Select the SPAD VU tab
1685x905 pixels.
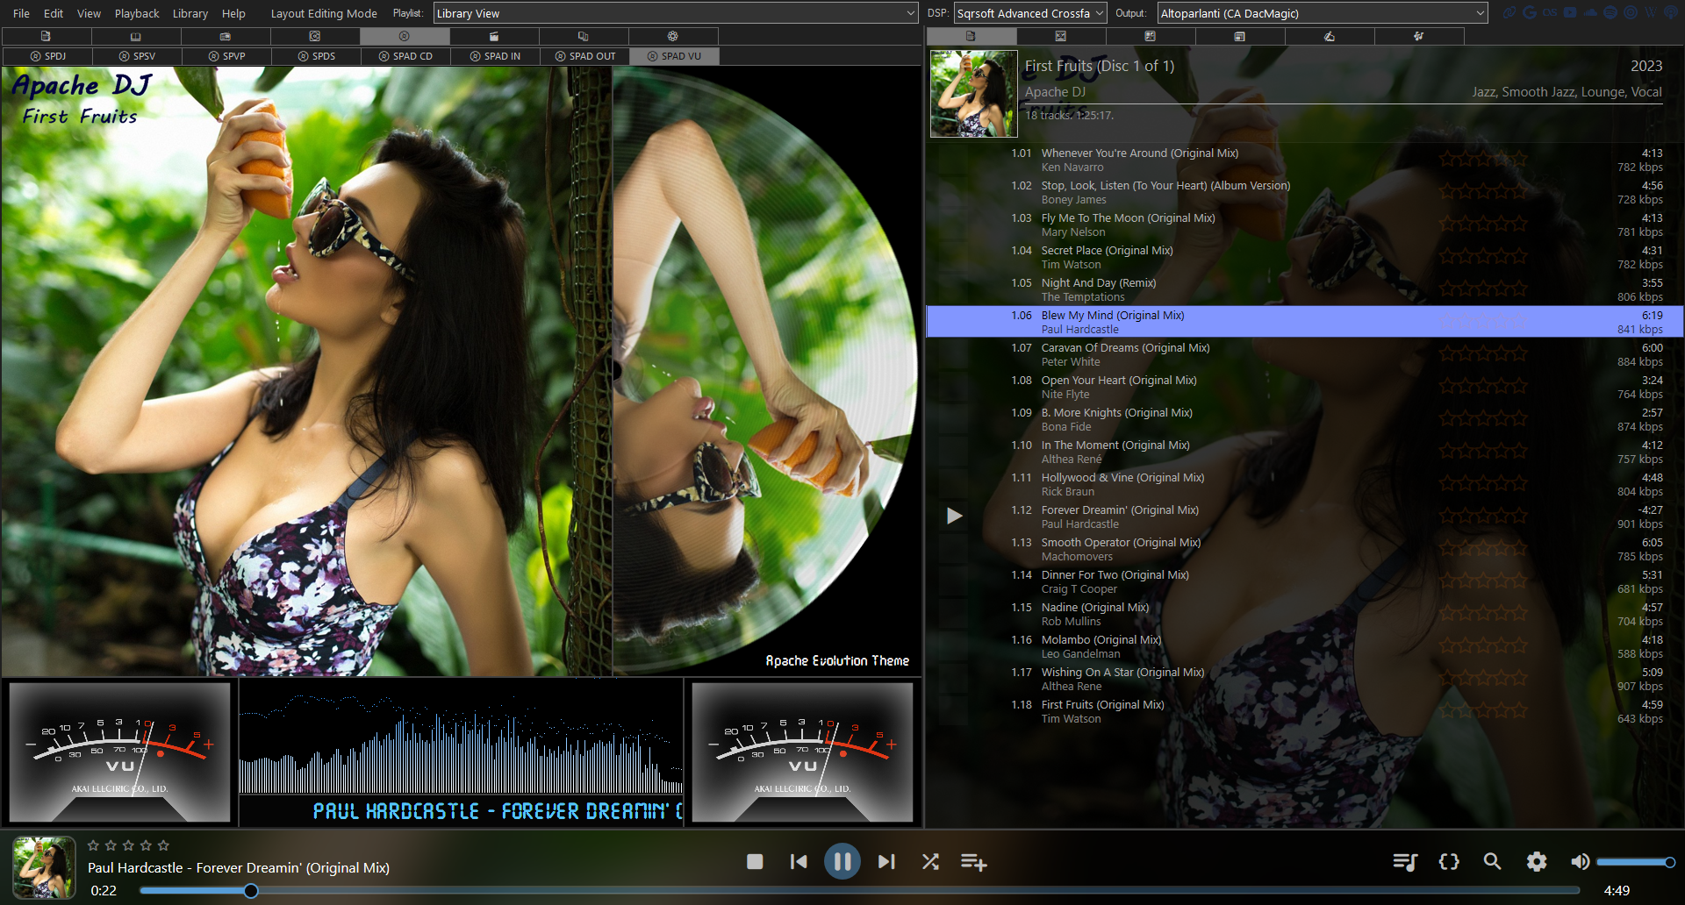[x=674, y=56]
